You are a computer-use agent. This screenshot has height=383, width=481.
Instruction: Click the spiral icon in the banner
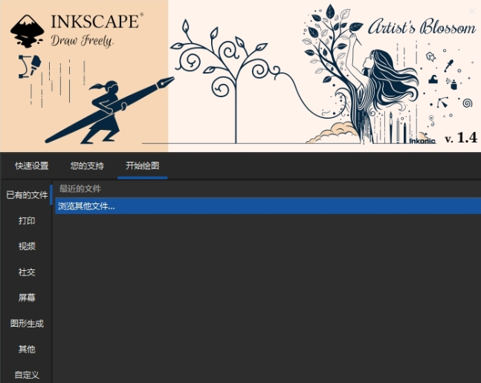click(x=468, y=102)
